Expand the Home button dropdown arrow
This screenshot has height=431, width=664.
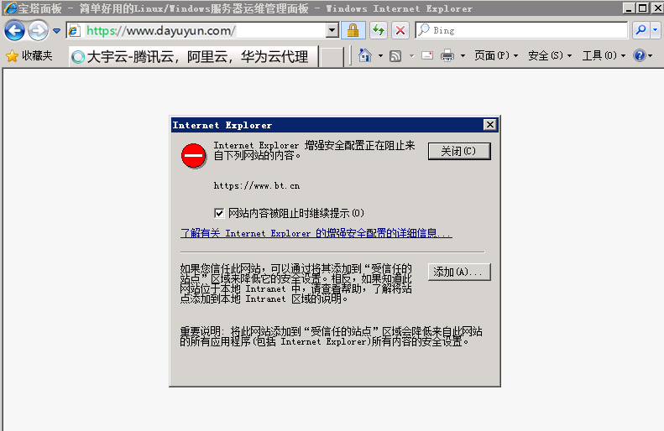tap(380, 56)
